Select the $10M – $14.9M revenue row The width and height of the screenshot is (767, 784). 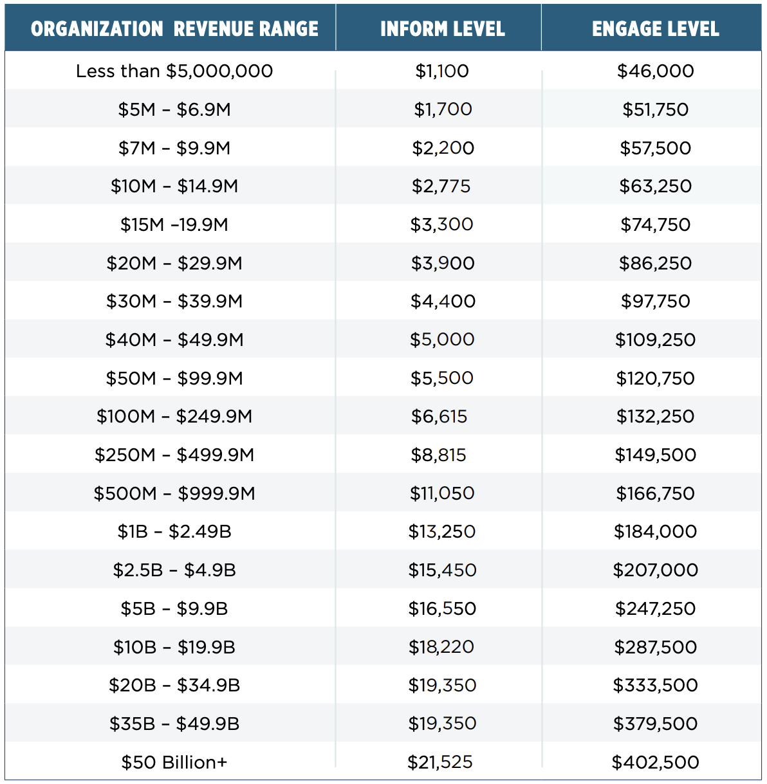(383, 186)
